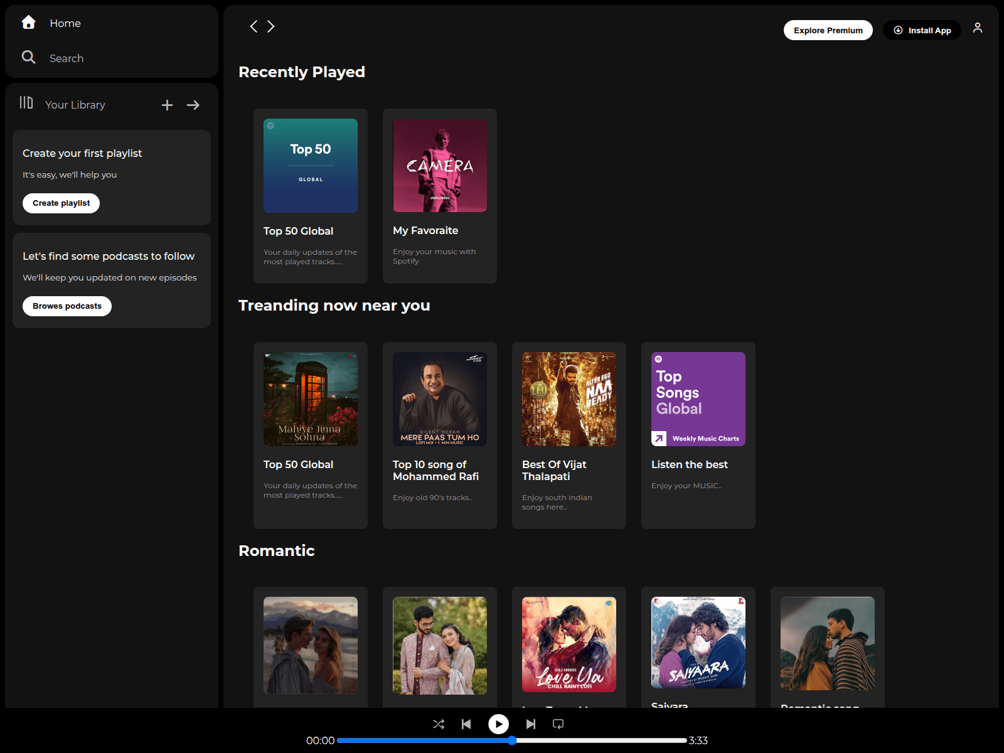The height and width of the screenshot is (753, 1004).
Task: Open the Home menu item
Action: pos(65,23)
